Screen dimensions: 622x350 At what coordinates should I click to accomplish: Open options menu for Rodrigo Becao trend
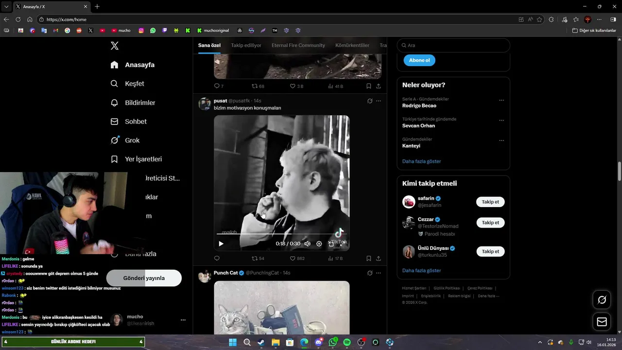[501, 101]
